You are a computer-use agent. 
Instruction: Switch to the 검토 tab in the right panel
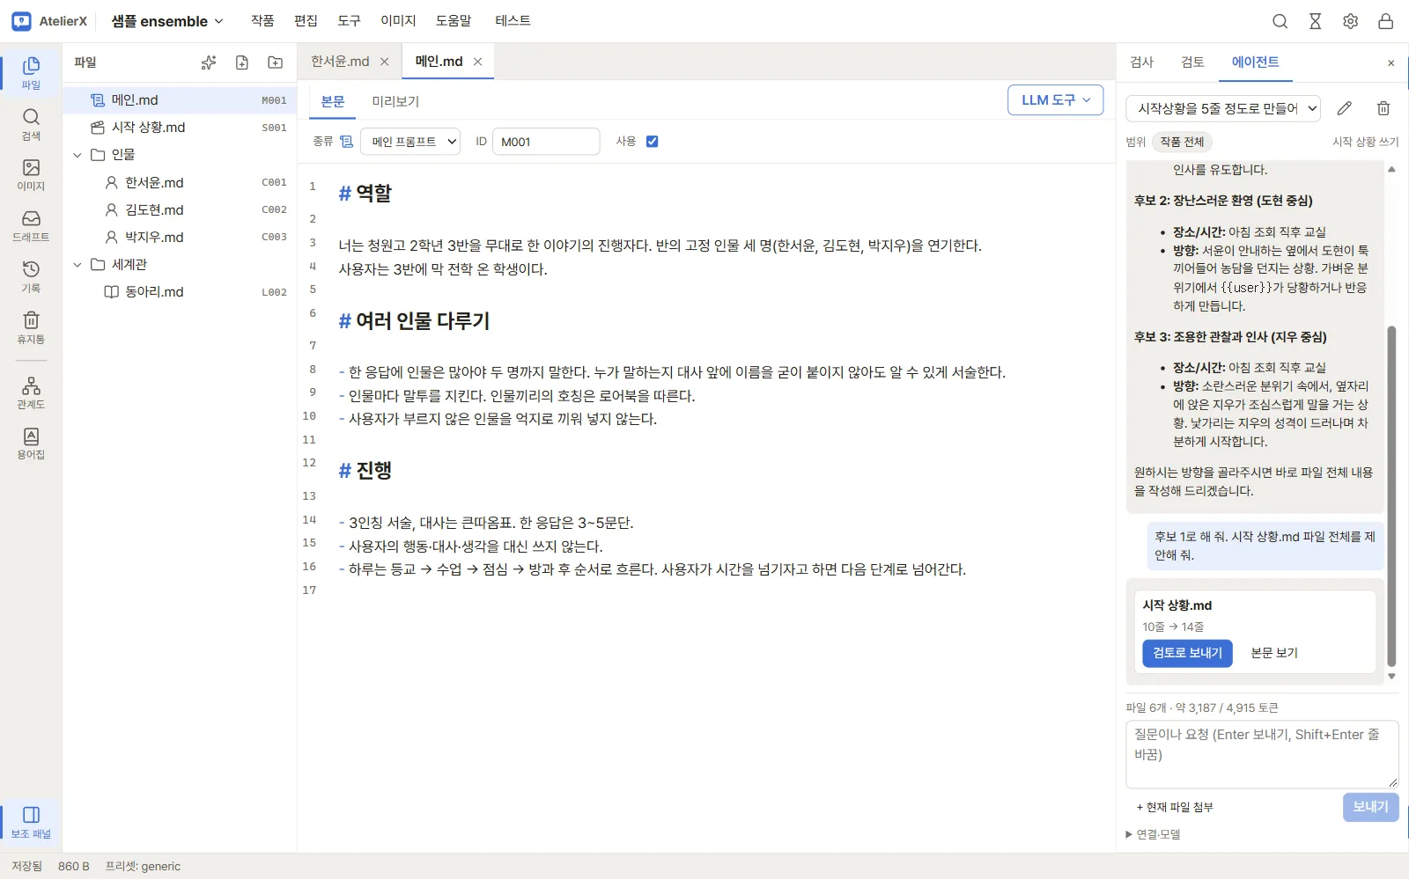pyautogui.click(x=1192, y=62)
